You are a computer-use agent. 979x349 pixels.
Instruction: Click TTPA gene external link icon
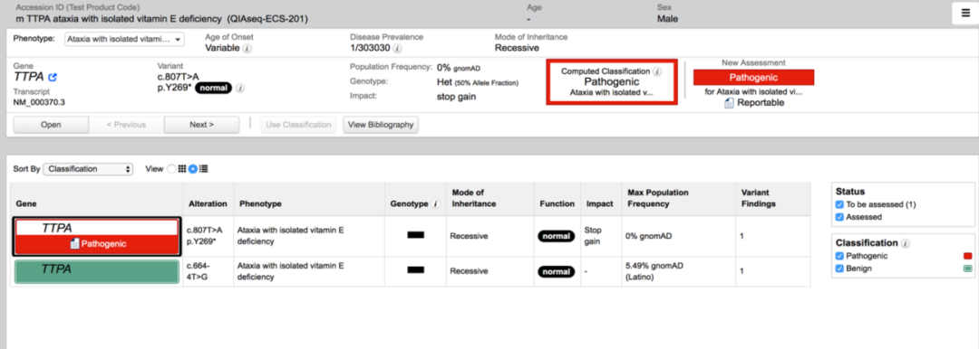[53, 77]
